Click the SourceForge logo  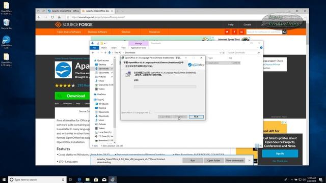pos(74,25)
